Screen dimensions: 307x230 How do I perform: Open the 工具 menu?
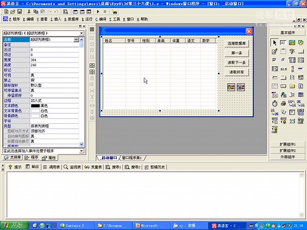point(115,19)
